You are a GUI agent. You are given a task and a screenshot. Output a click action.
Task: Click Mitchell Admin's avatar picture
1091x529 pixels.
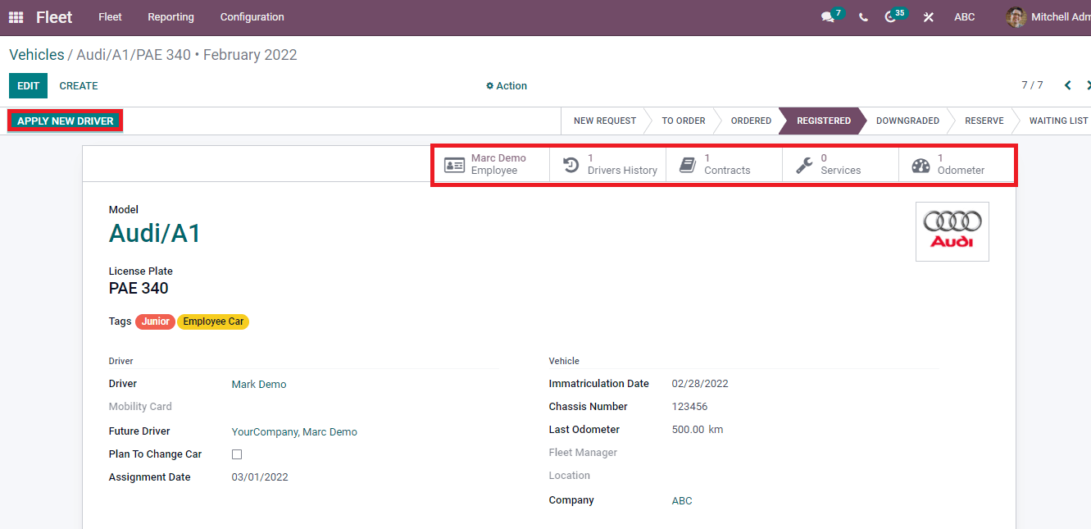[1016, 17]
